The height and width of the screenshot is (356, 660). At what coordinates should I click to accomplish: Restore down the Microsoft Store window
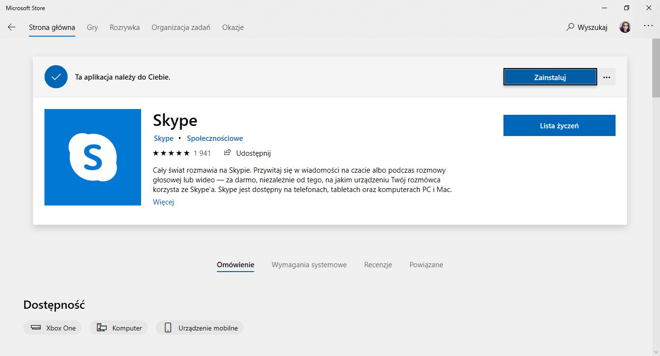627,8
